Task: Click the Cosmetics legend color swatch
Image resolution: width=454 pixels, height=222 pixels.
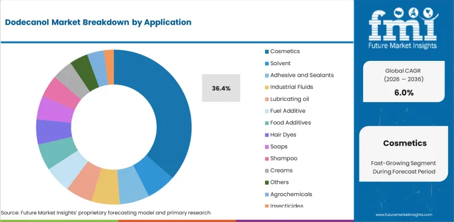Action: 267,52
